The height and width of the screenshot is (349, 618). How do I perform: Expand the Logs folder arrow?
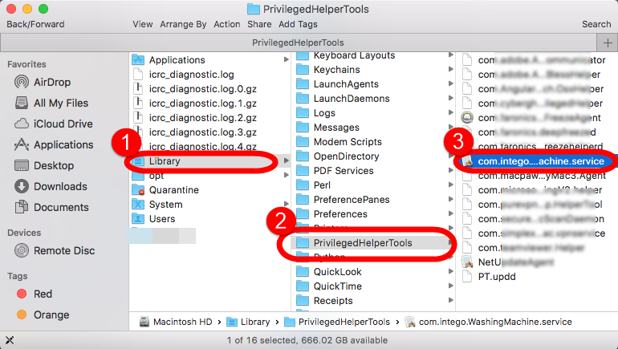tap(450, 112)
